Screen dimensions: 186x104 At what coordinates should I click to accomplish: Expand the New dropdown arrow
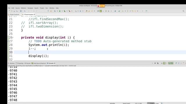(x=12, y=11)
